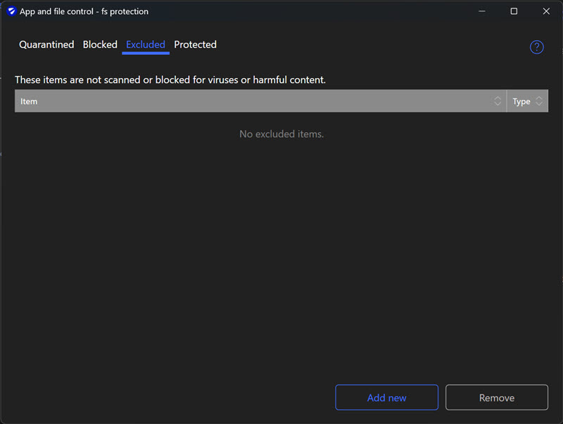
Task: Click the "No excluded items." placeholder text
Action: 281,134
